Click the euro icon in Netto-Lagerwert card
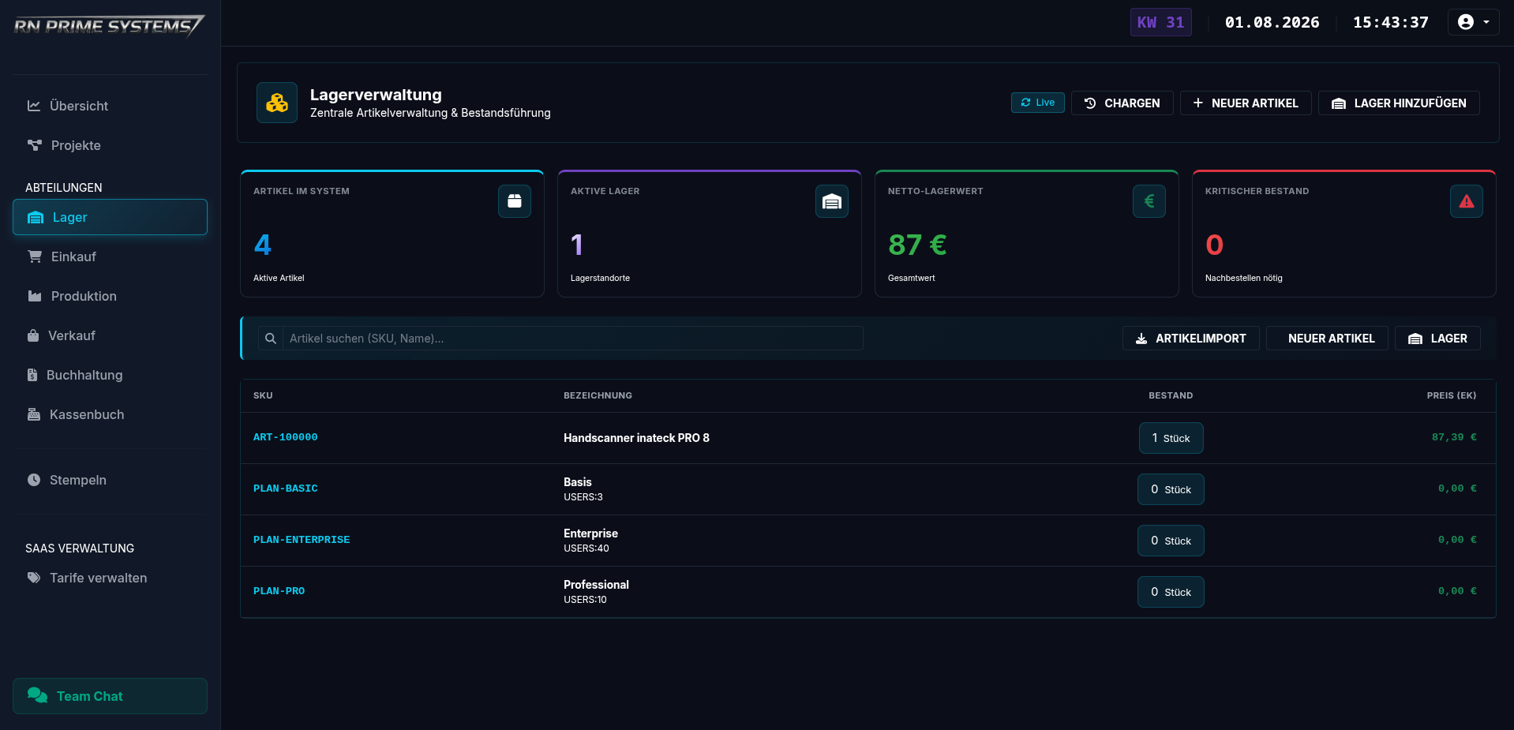Viewport: 1514px width, 730px height. (1149, 201)
